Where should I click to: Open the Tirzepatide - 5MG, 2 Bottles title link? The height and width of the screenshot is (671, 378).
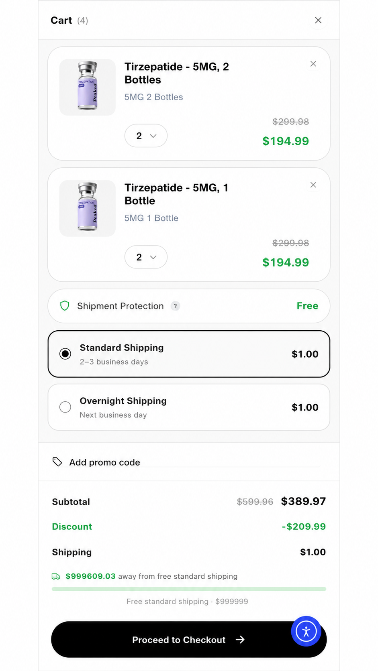coord(177,73)
